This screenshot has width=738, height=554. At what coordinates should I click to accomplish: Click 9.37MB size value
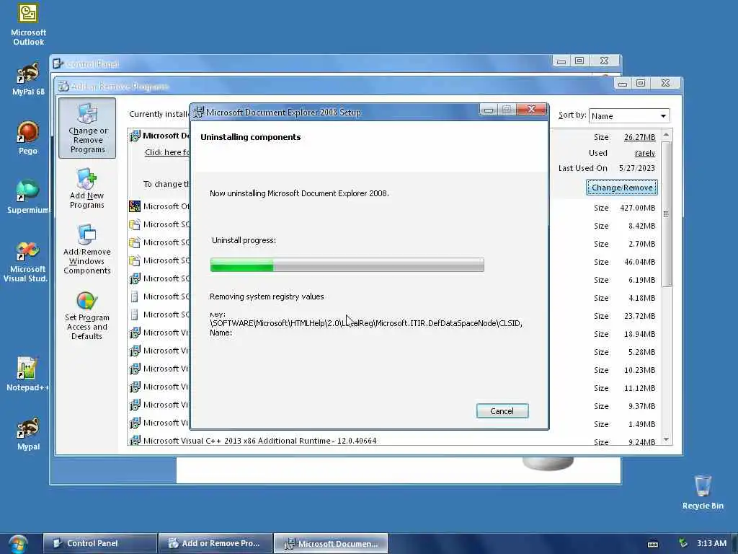(641, 406)
